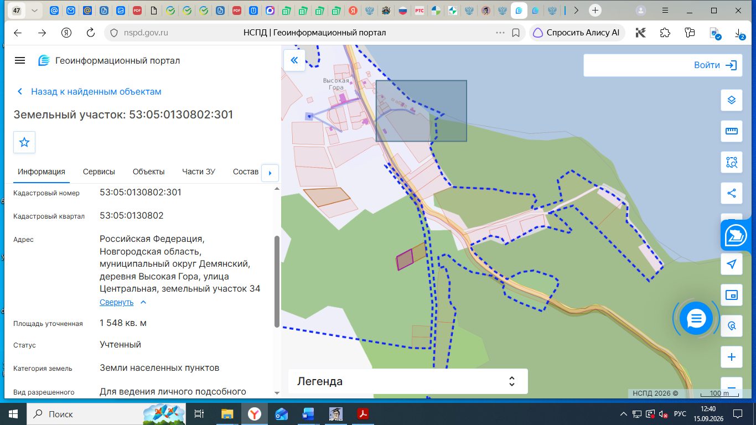Click Спросить Алису AI button
Image resolution: width=756 pixels, height=425 pixels.
click(x=577, y=33)
